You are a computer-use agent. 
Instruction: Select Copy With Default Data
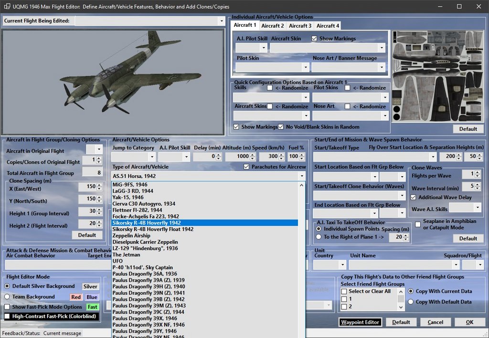pos(411,302)
